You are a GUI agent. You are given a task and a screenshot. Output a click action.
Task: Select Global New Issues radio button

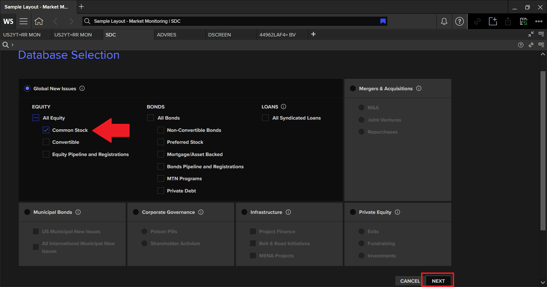tap(27, 89)
